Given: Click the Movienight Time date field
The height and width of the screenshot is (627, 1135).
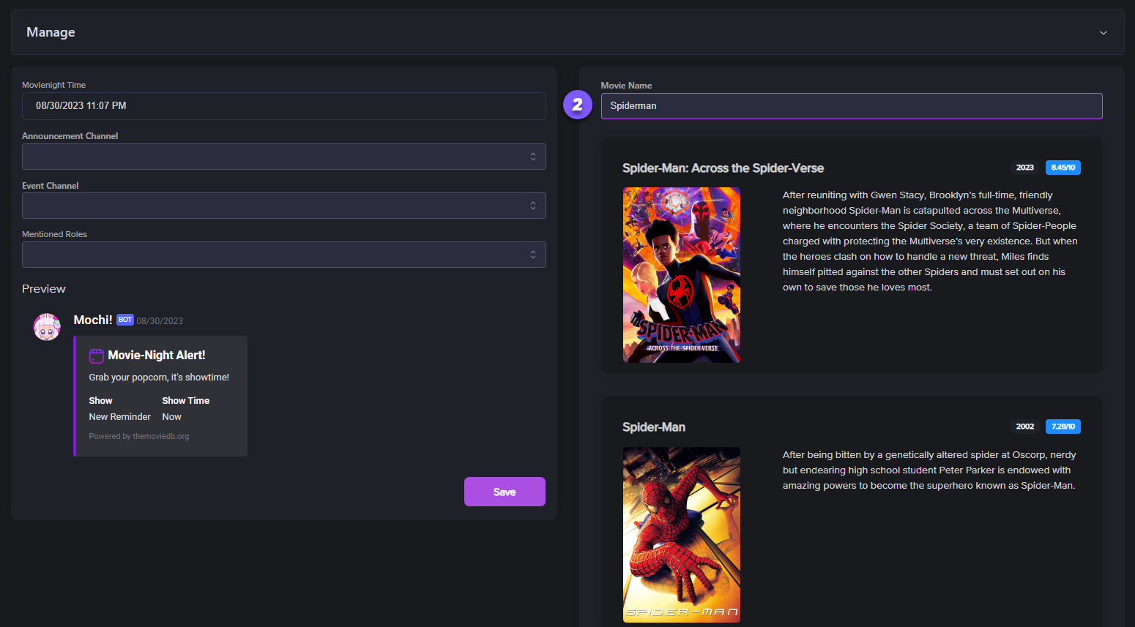Looking at the screenshot, I should tap(283, 106).
